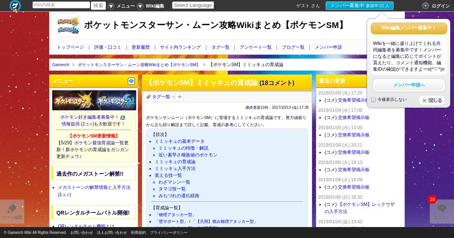The width and height of the screenshot is (454, 238).
Task: Open the アンケート一覧 menu item
Action: (256, 47)
